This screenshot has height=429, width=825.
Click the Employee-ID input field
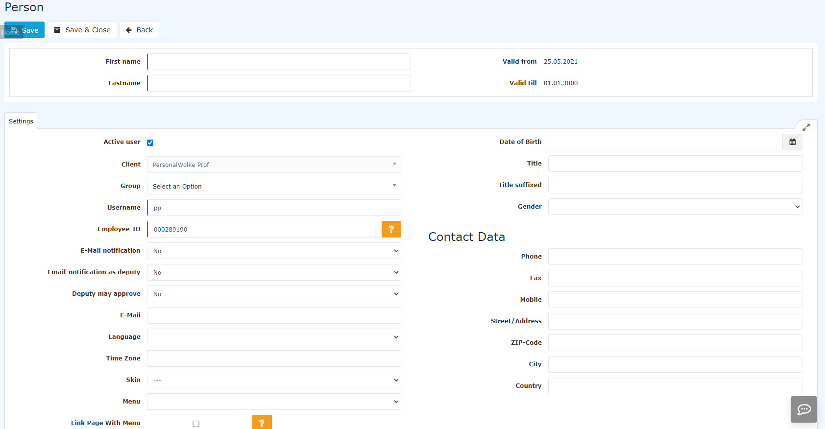click(x=265, y=229)
